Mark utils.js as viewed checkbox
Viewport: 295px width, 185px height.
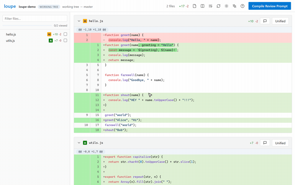(65, 40)
